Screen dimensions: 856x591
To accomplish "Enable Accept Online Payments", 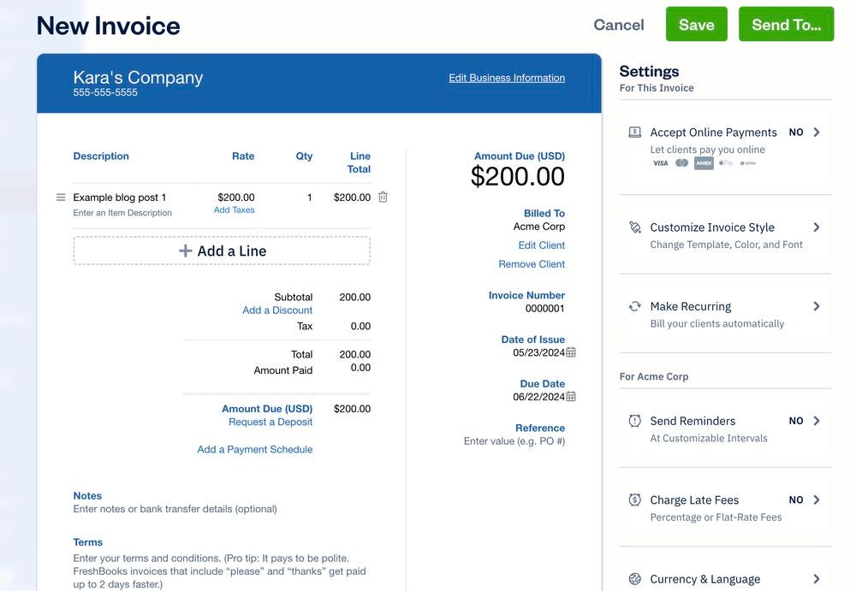I will click(x=796, y=132).
